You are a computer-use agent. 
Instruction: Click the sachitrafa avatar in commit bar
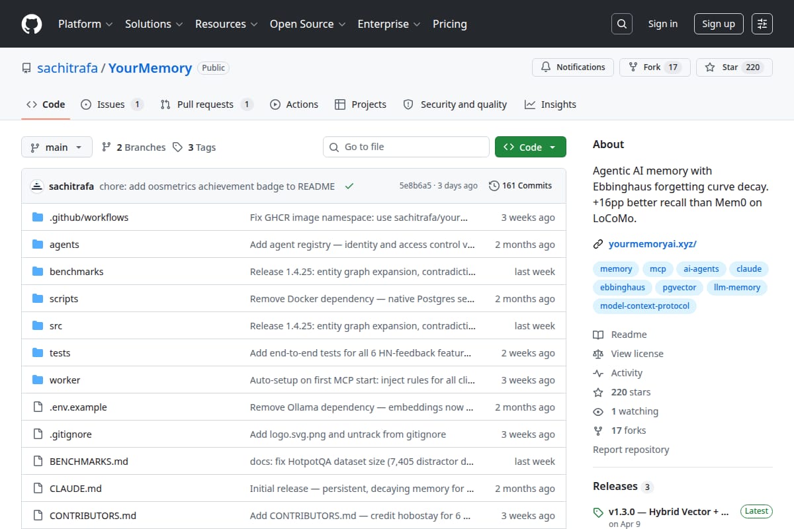(x=37, y=186)
